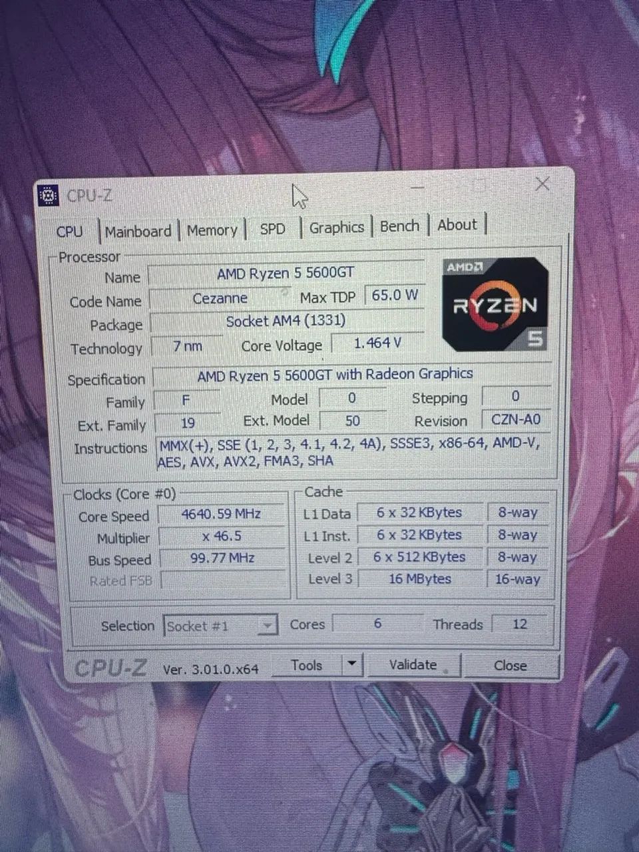Click the Cores value 6
Viewport: 639px width, 852px height.
pos(377,624)
